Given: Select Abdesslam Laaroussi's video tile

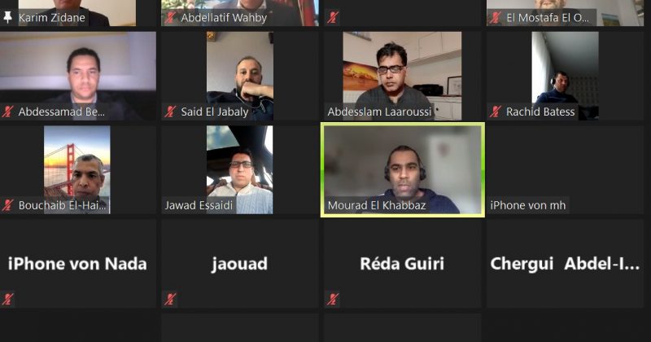Looking at the screenshot, I should (x=402, y=76).
